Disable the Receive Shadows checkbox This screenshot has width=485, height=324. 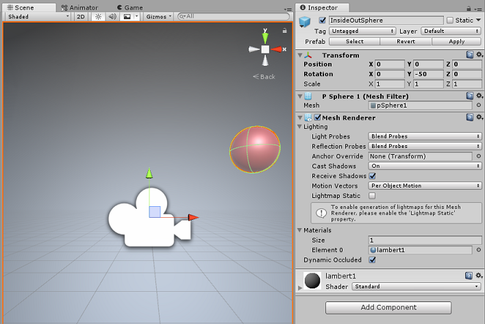pyautogui.click(x=373, y=176)
